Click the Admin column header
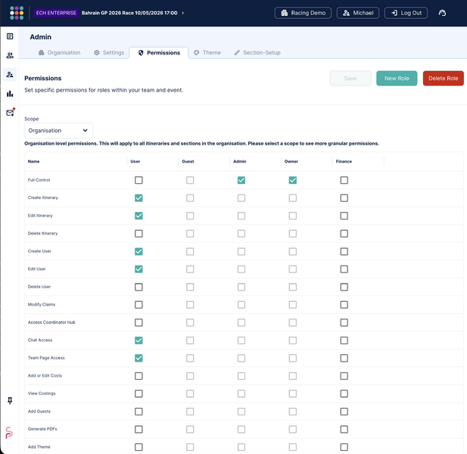 [x=240, y=161]
